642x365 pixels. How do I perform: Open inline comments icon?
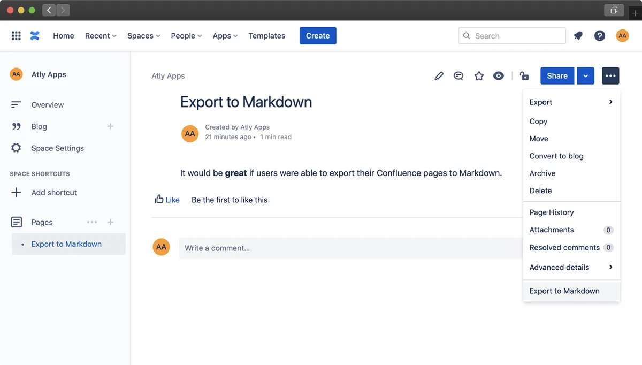(x=458, y=76)
